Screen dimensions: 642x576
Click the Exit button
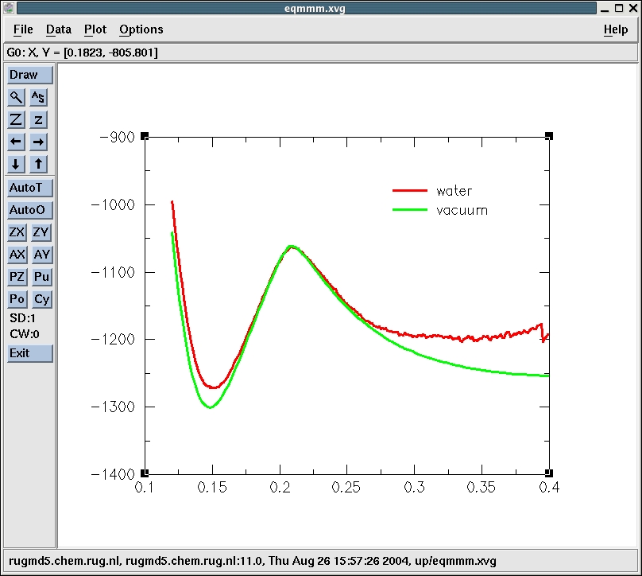click(x=30, y=353)
